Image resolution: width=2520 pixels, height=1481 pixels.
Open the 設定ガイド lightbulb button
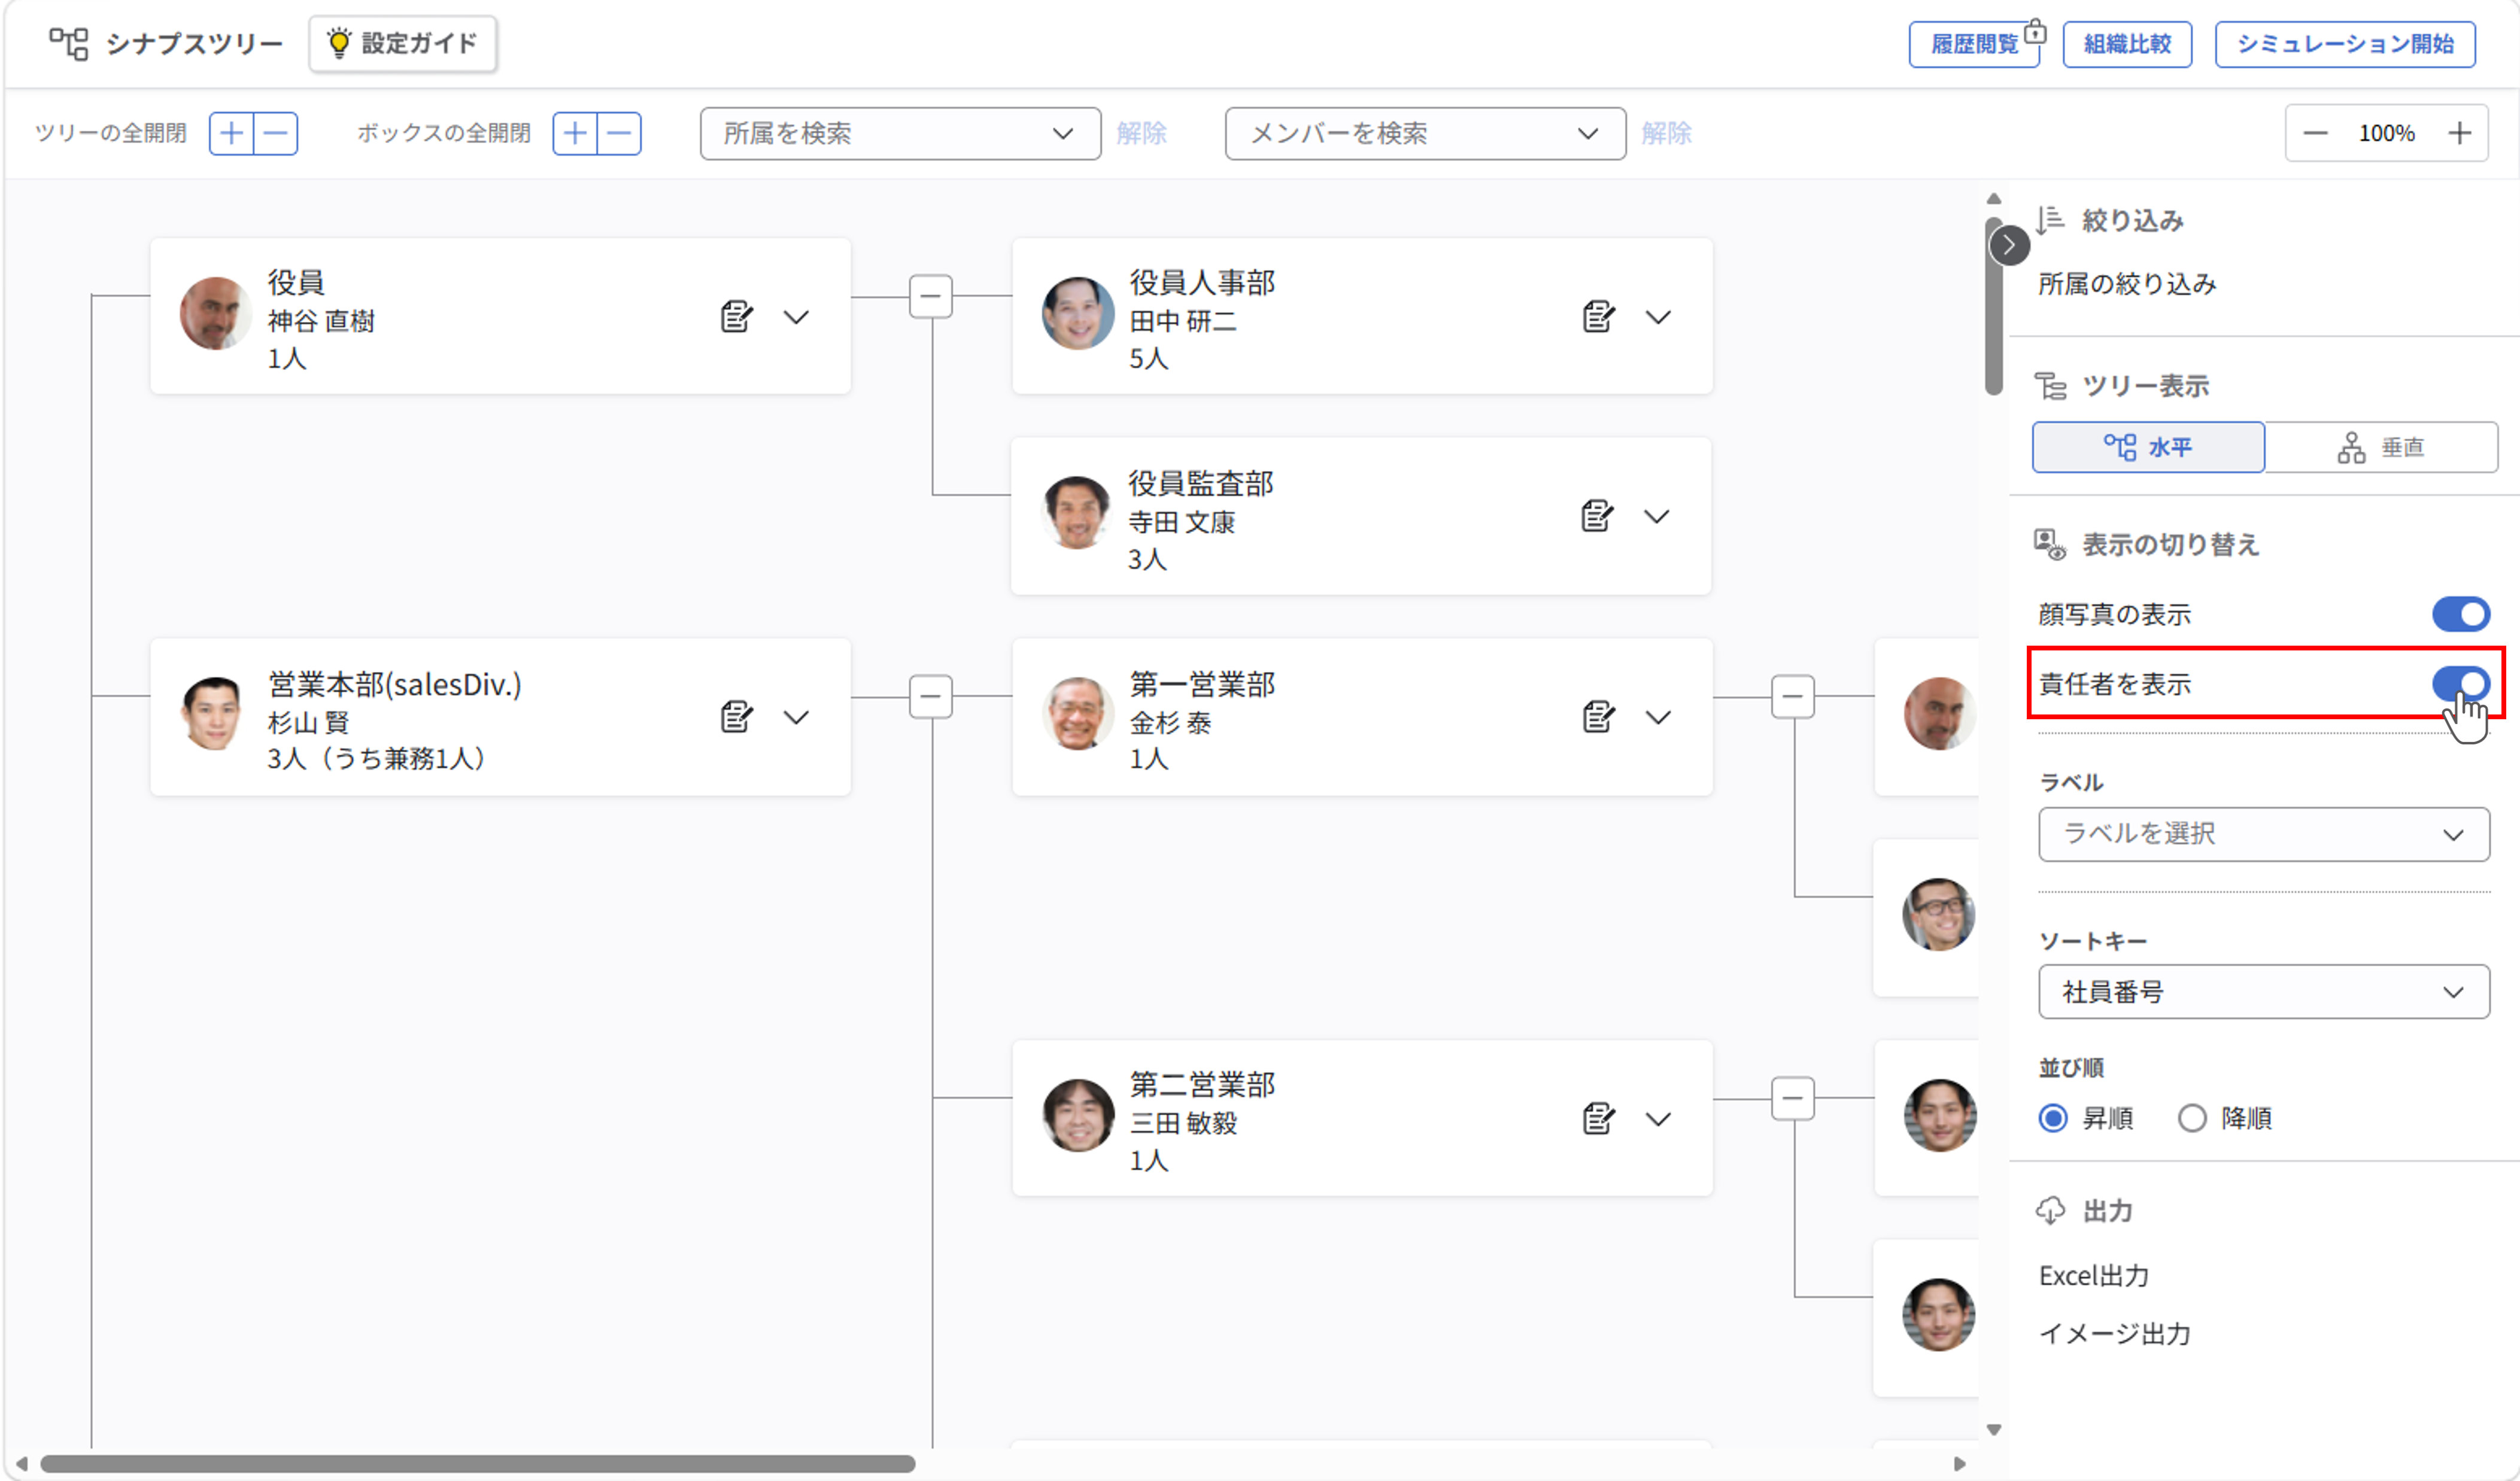click(x=403, y=43)
